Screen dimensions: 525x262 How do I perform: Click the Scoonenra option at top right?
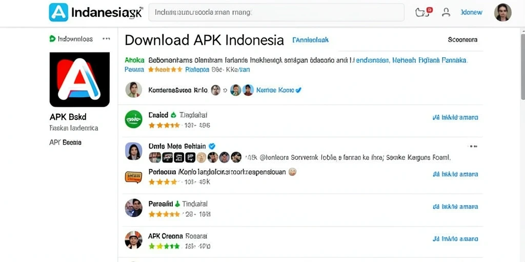click(462, 40)
